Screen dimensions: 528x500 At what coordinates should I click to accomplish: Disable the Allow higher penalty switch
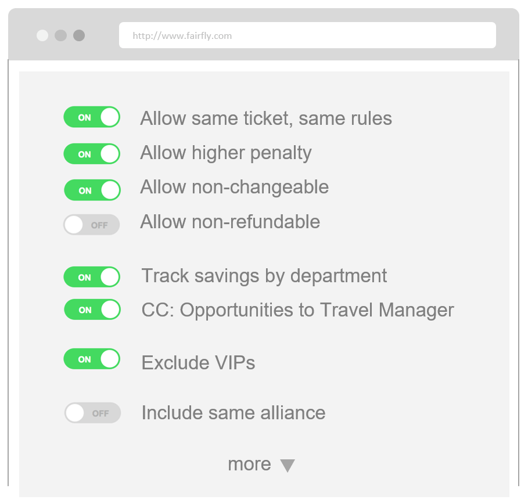tap(92, 154)
